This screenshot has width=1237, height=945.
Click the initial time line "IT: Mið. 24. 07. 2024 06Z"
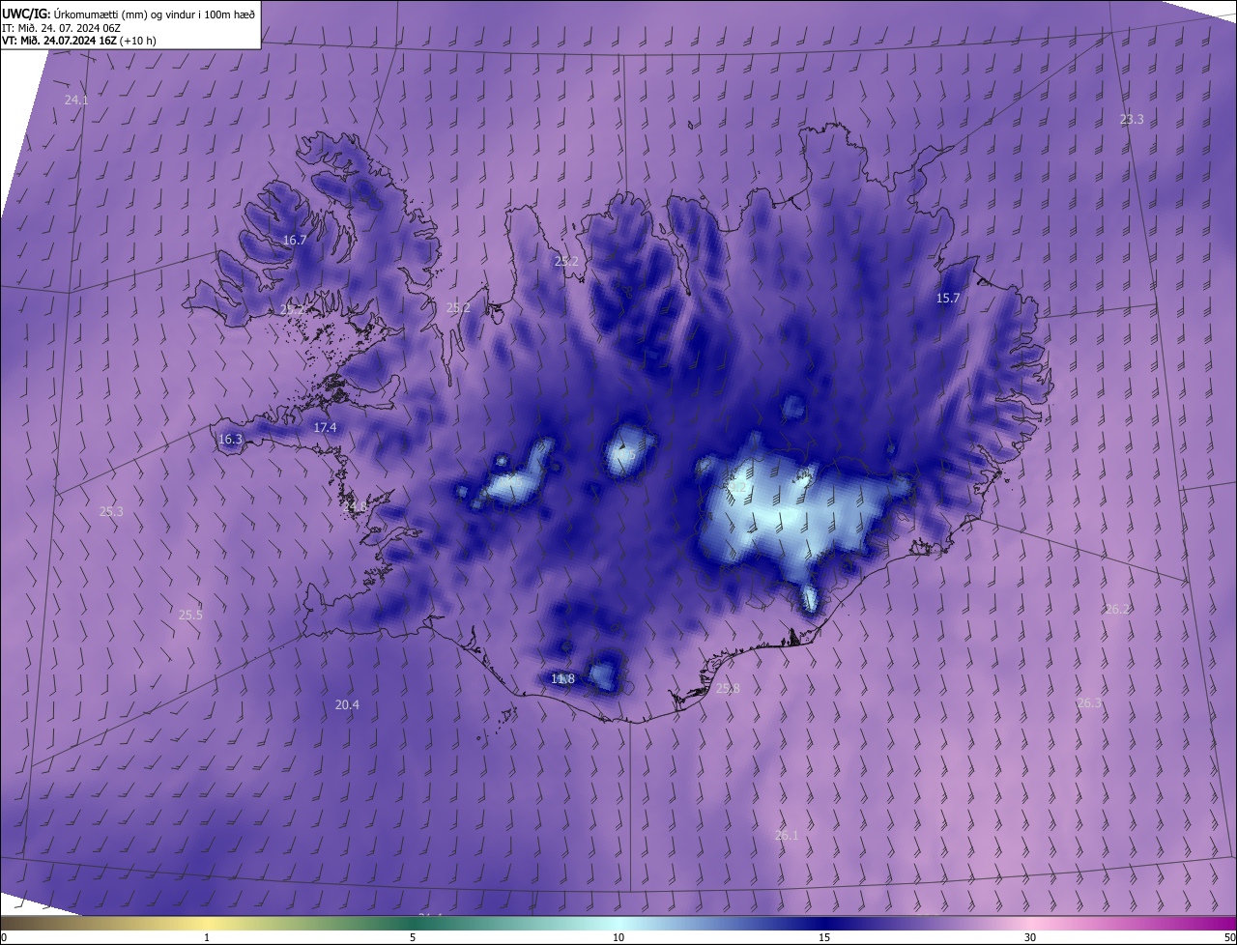(x=61, y=28)
